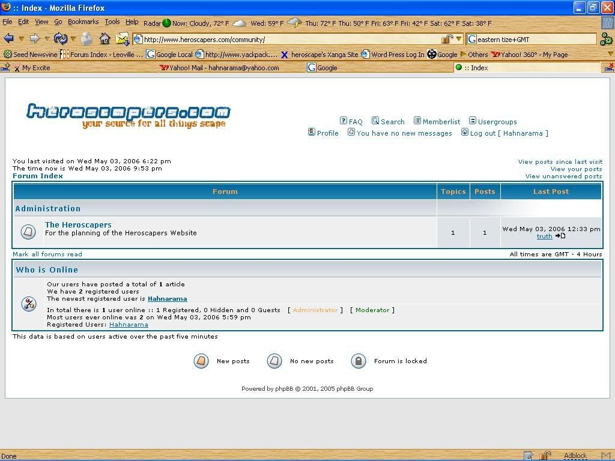This screenshot has height=461, width=615.
Task: Open the Back button history dropdown arrow
Action: (21, 40)
